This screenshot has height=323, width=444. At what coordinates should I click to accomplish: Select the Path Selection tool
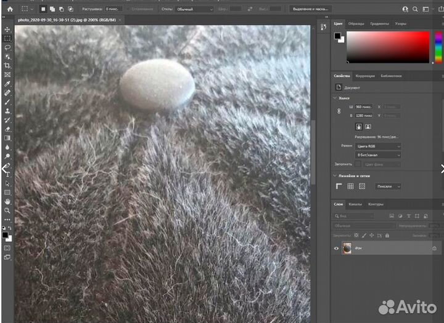[x=7, y=183]
